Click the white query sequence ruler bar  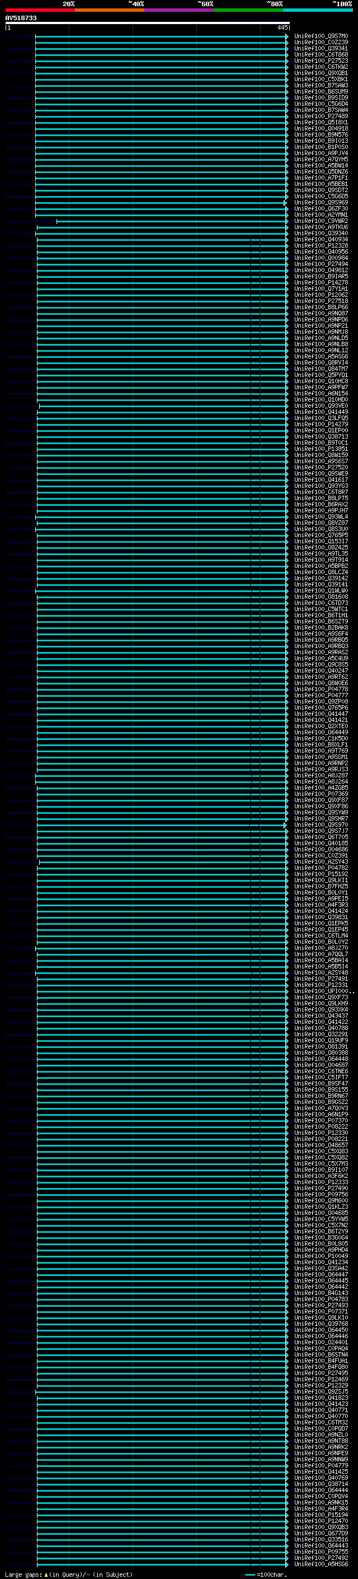click(147, 22)
